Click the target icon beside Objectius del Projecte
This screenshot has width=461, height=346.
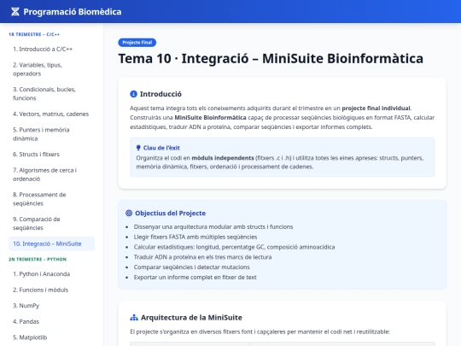129,213
